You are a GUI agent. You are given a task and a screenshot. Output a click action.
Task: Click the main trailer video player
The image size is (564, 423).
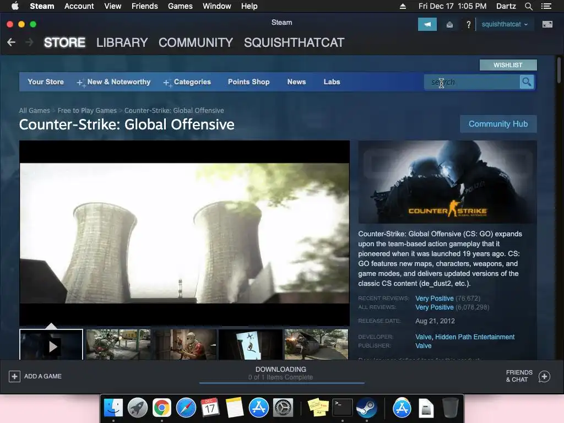coord(184,233)
